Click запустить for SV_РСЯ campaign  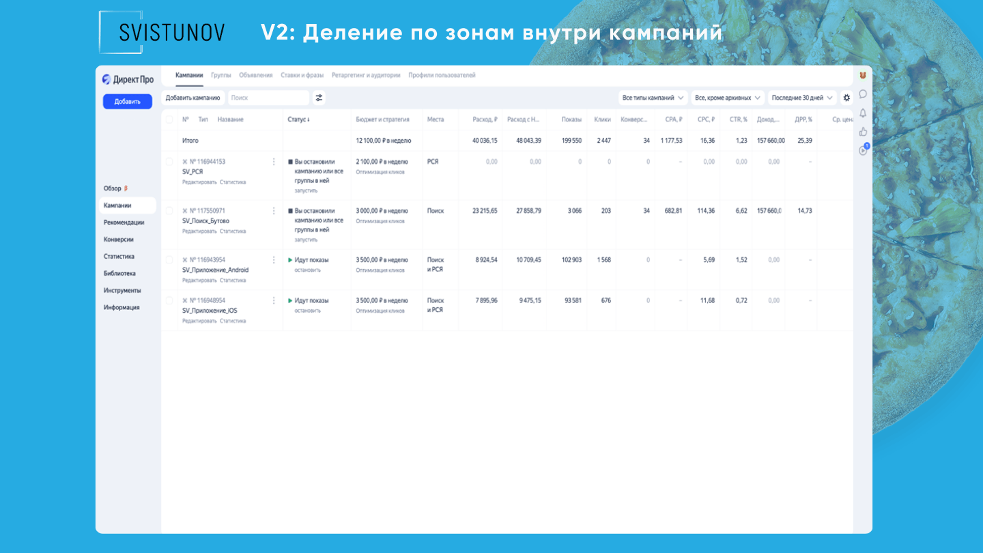307,191
